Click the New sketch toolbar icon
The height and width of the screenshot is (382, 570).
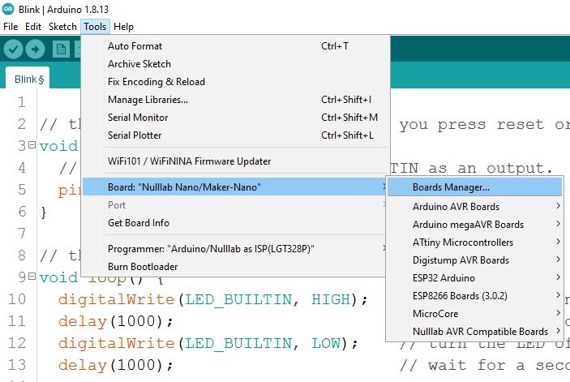(x=61, y=49)
